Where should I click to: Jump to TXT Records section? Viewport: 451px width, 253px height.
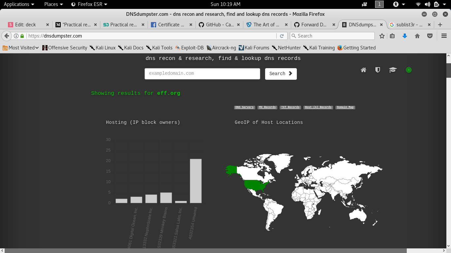click(290, 107)
